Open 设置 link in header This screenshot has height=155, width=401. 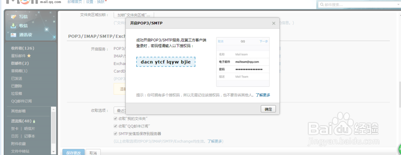89,2
